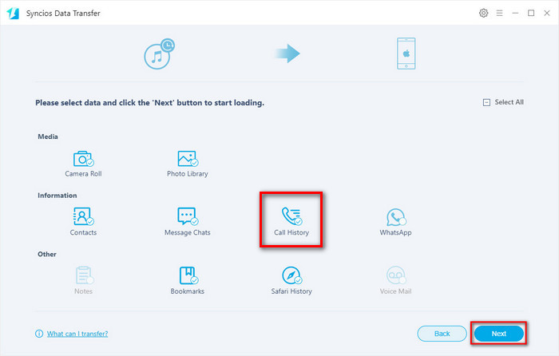The width and height of the screenshot is (559, 356).
Task: Select the Voice Mail data type
Action: [x=395, y=280]
